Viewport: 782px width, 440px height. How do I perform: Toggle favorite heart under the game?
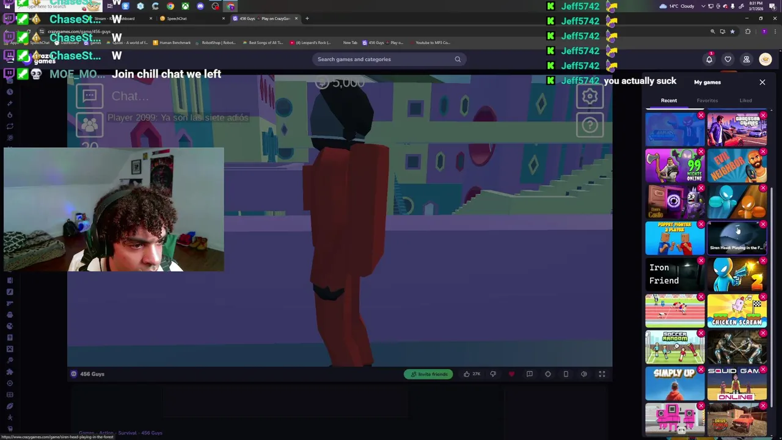(x=511, y=374)
